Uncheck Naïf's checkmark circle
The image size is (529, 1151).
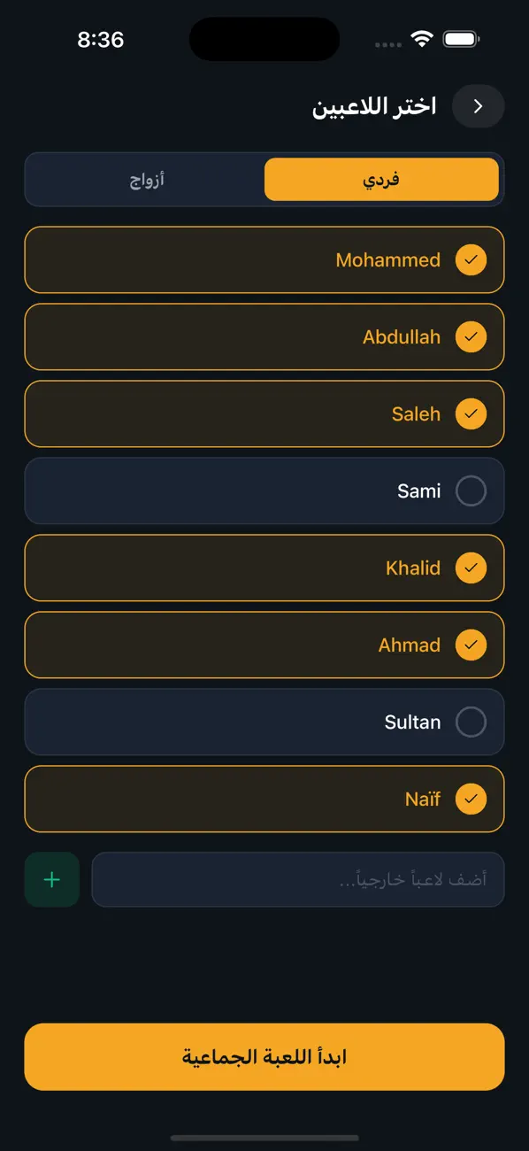471,800
